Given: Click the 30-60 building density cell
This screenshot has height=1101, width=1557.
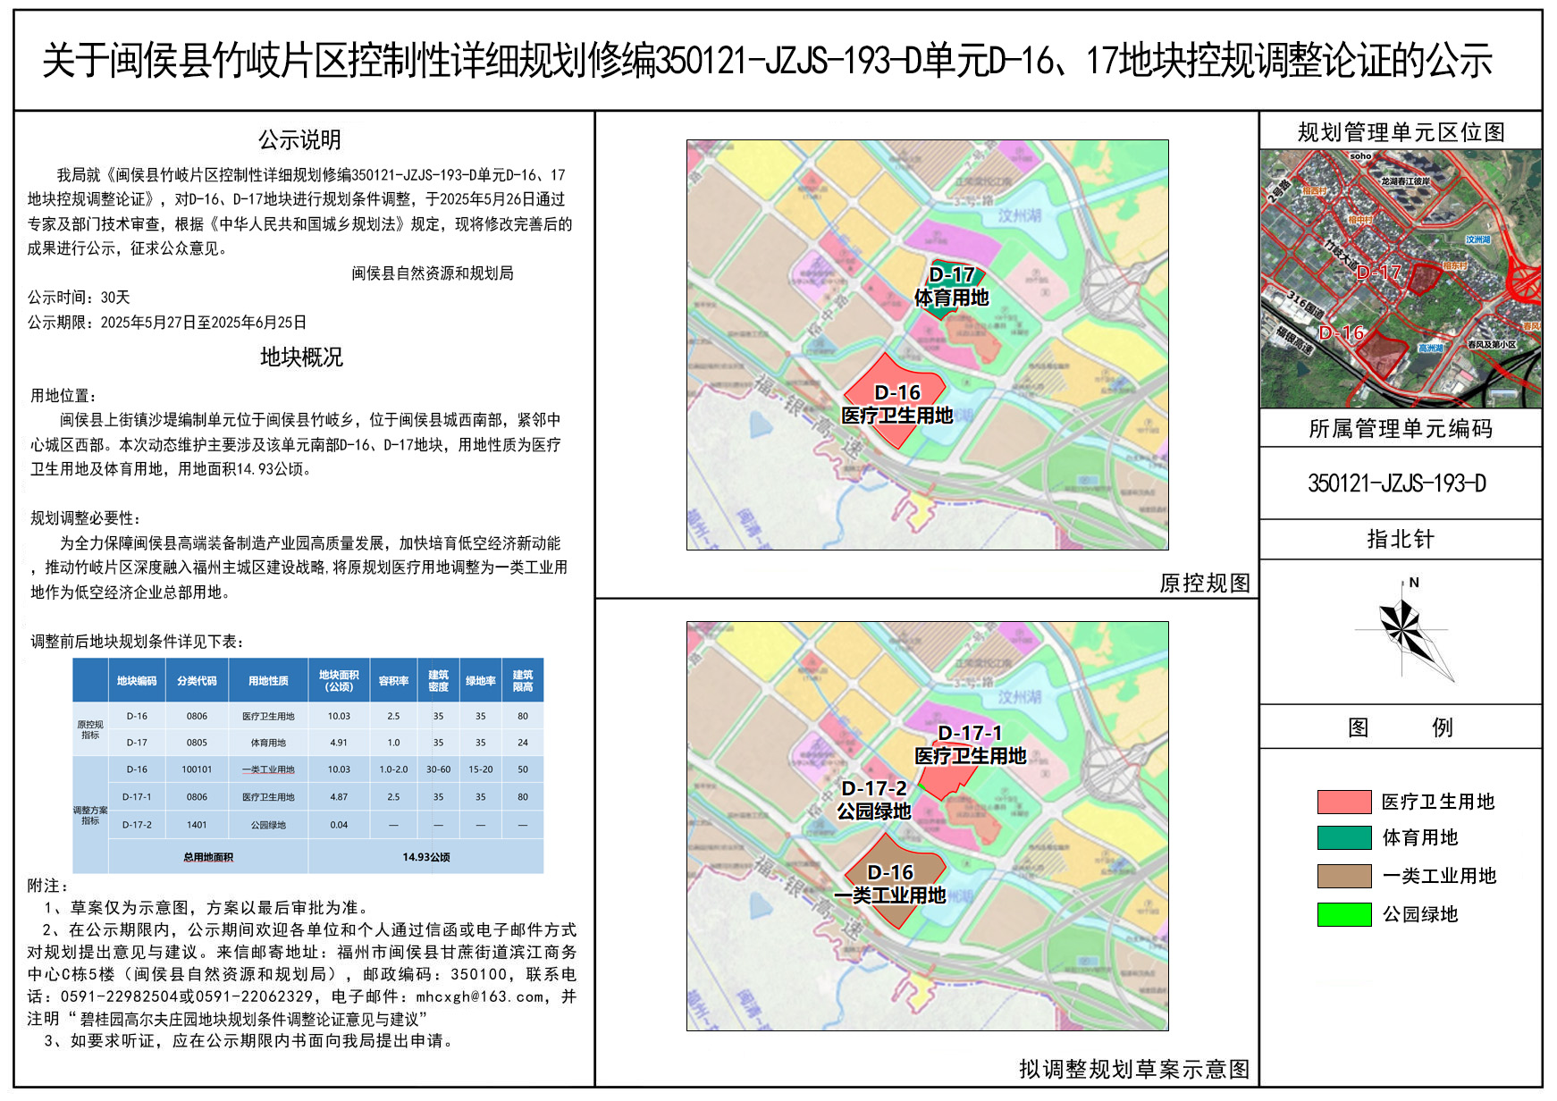Looking at the screenshot, I should [x=438, y=769].
